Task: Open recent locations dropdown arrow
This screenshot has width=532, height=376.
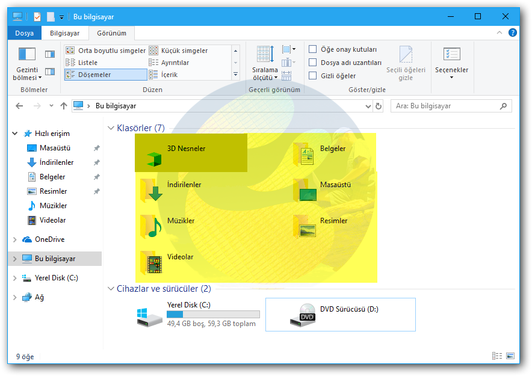Action: 51,106
